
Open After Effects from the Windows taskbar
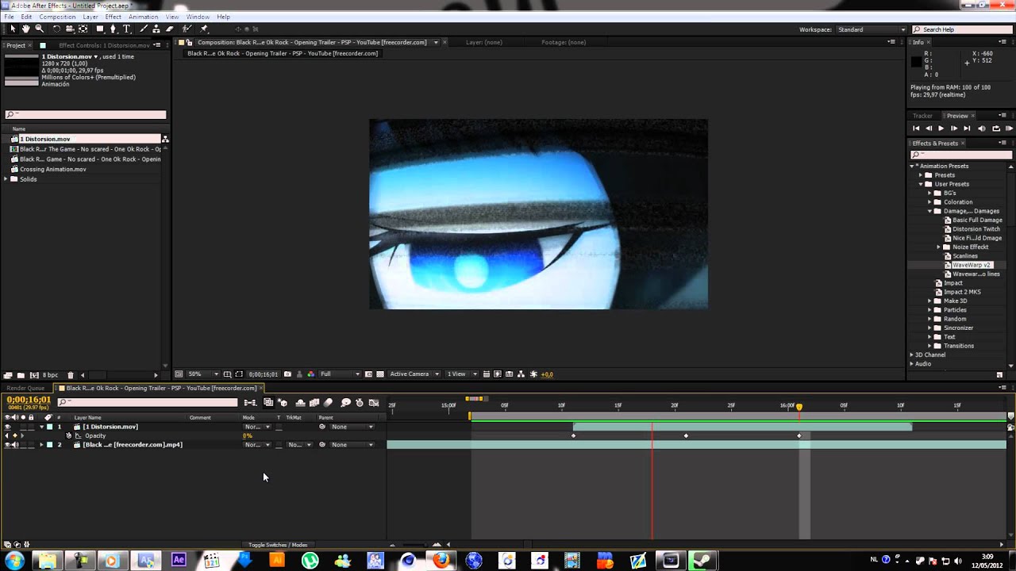tap(179, 560)
